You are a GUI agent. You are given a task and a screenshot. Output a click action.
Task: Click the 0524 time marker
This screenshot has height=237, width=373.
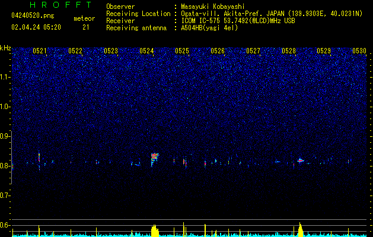[146, 50]
